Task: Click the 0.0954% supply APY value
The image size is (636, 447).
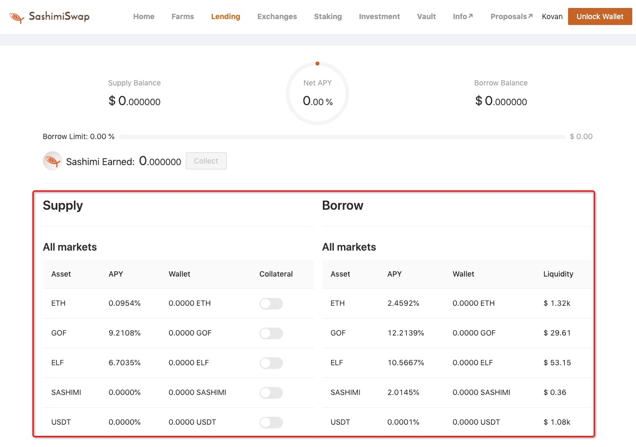Action: click(125, 303)
